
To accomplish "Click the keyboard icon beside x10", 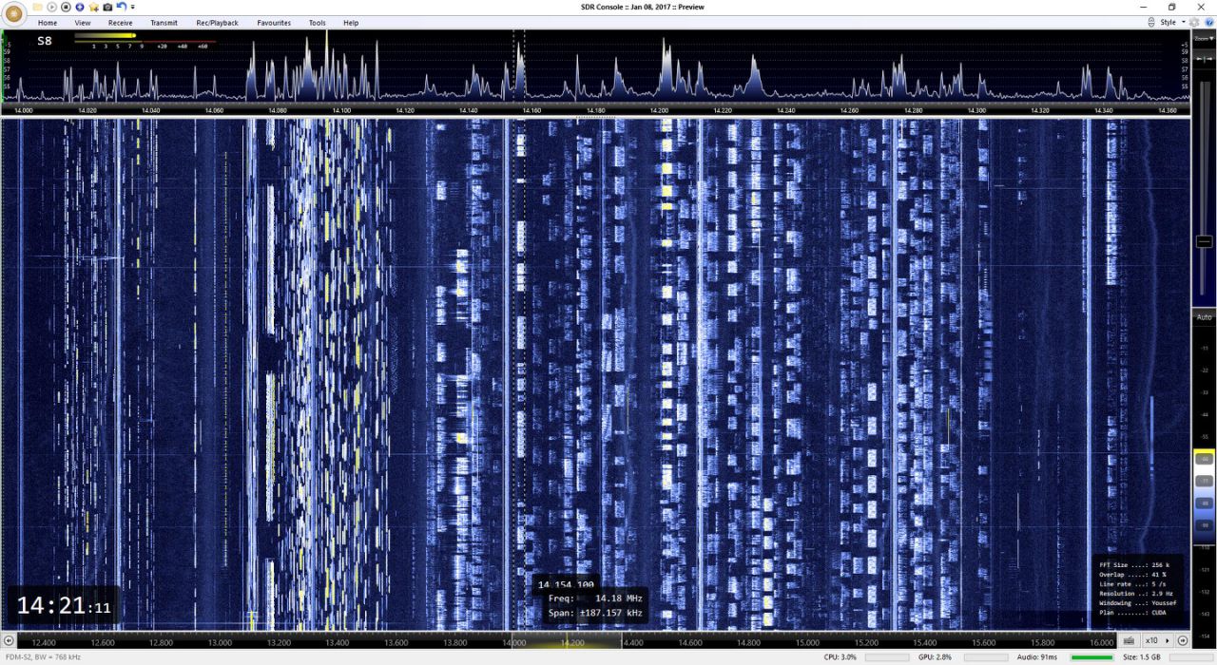I will tap(1129, 640).
